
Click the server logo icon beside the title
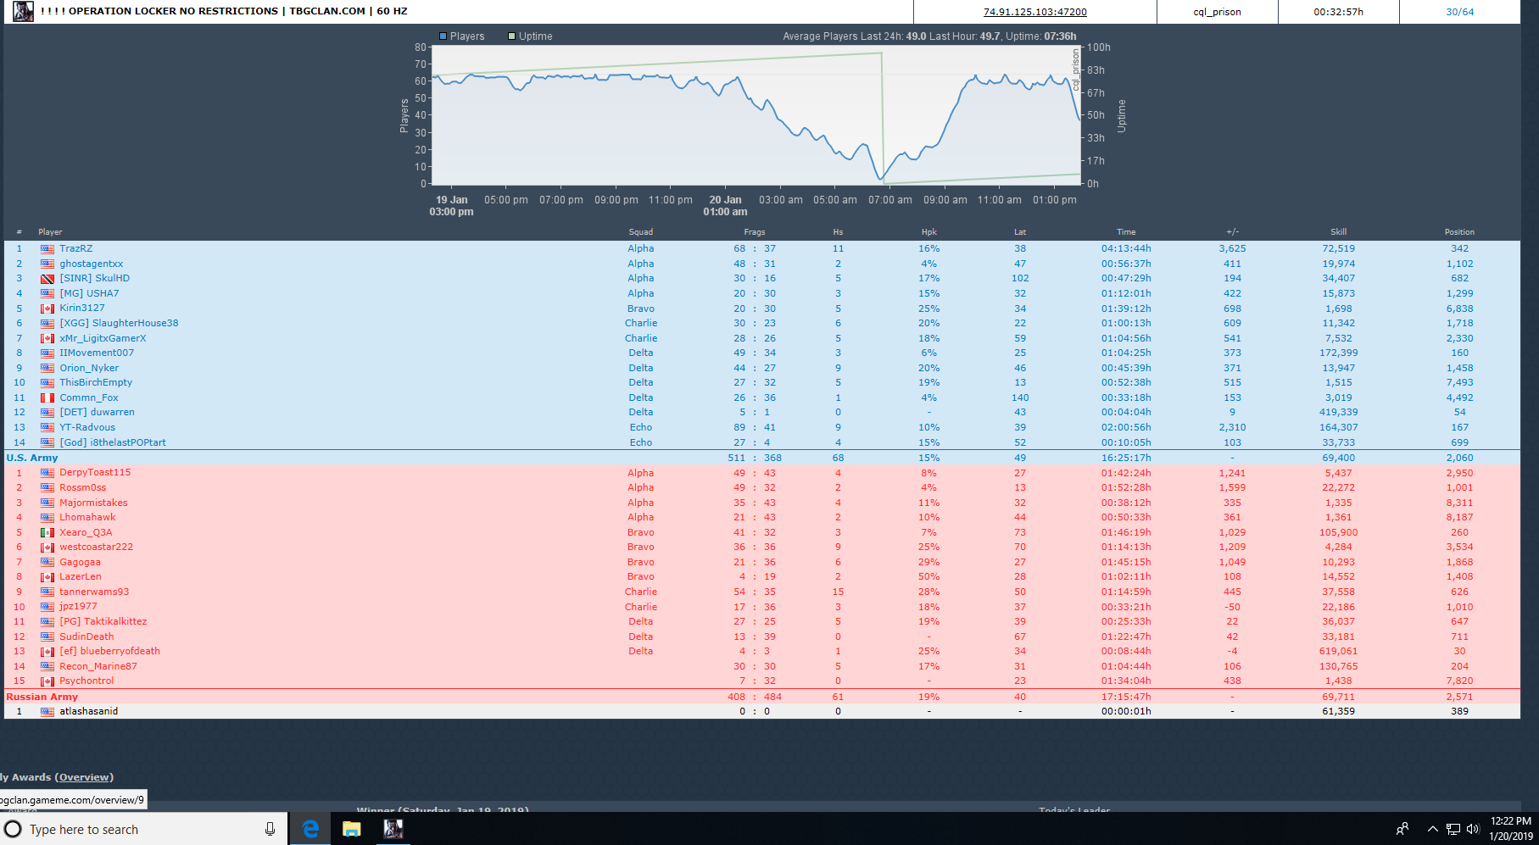point(24,11)
